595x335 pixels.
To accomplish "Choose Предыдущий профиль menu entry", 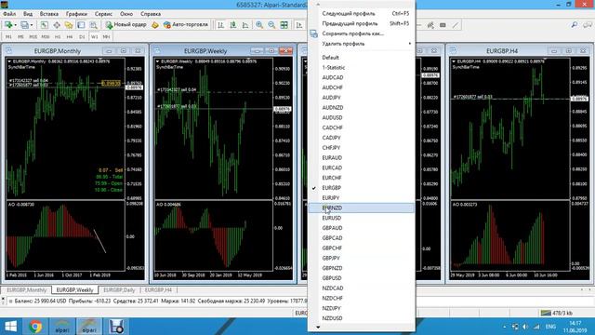I will (362, 23).
